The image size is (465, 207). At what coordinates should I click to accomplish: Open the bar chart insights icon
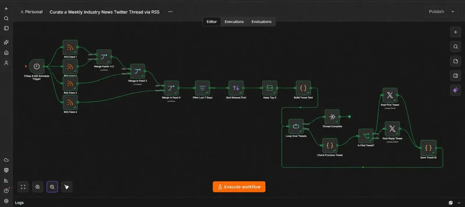point(6,180)
